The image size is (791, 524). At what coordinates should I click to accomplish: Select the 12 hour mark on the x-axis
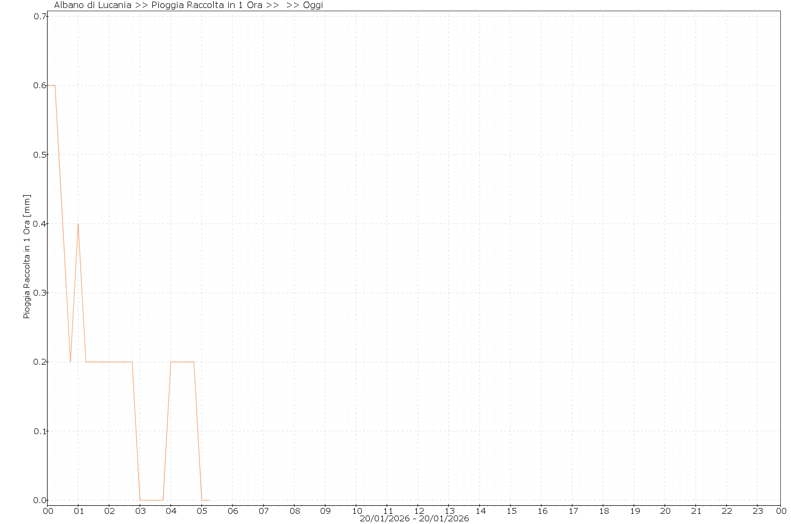[418, 511]
